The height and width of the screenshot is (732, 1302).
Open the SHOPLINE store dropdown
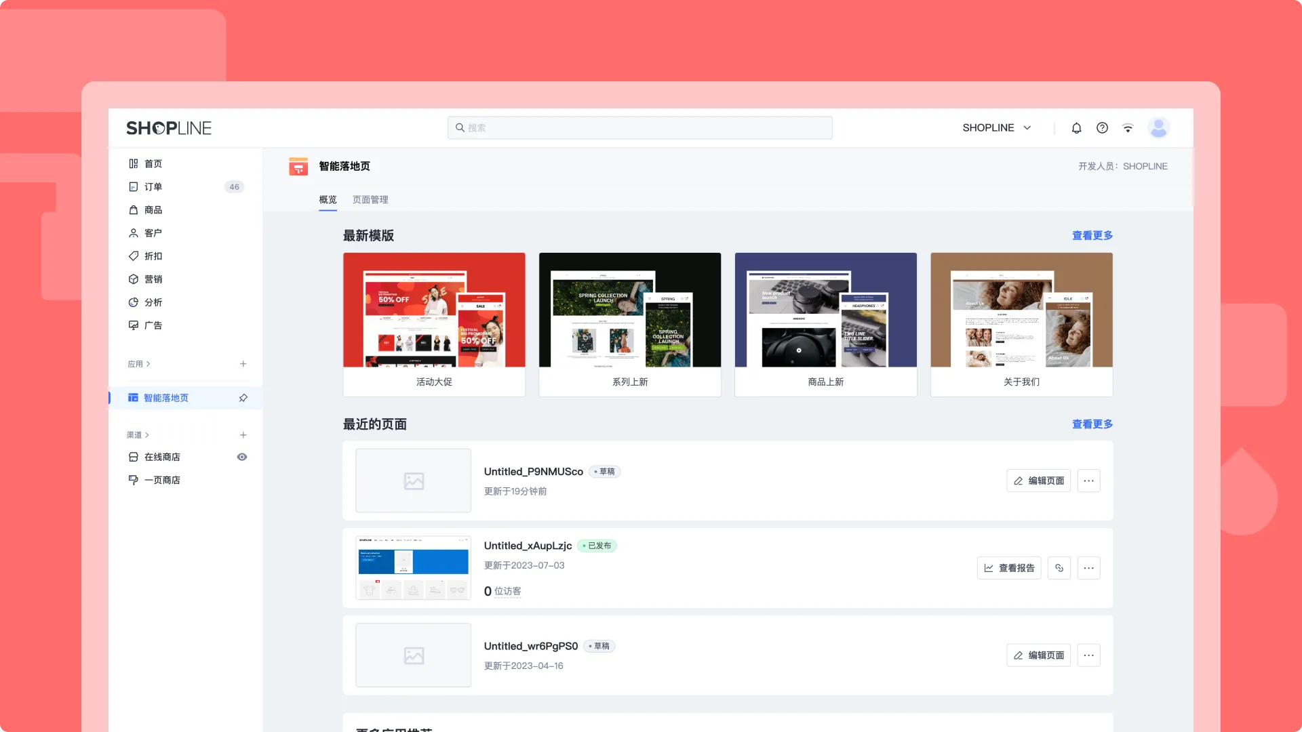[997, 128]
